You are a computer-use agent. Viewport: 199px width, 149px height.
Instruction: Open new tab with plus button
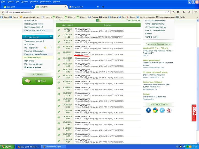[99, 7]
